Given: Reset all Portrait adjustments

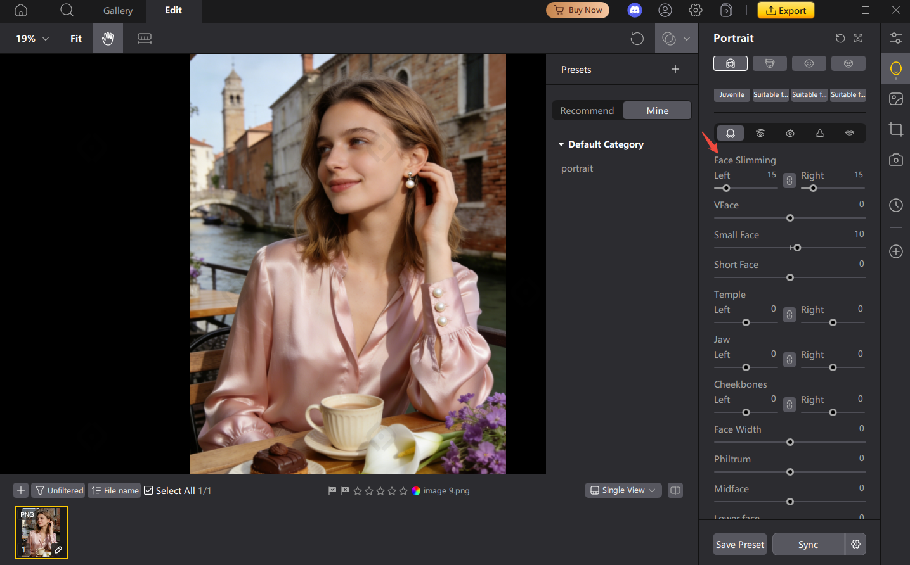Looking at the screenshot, I should click(x=840, y=38).
